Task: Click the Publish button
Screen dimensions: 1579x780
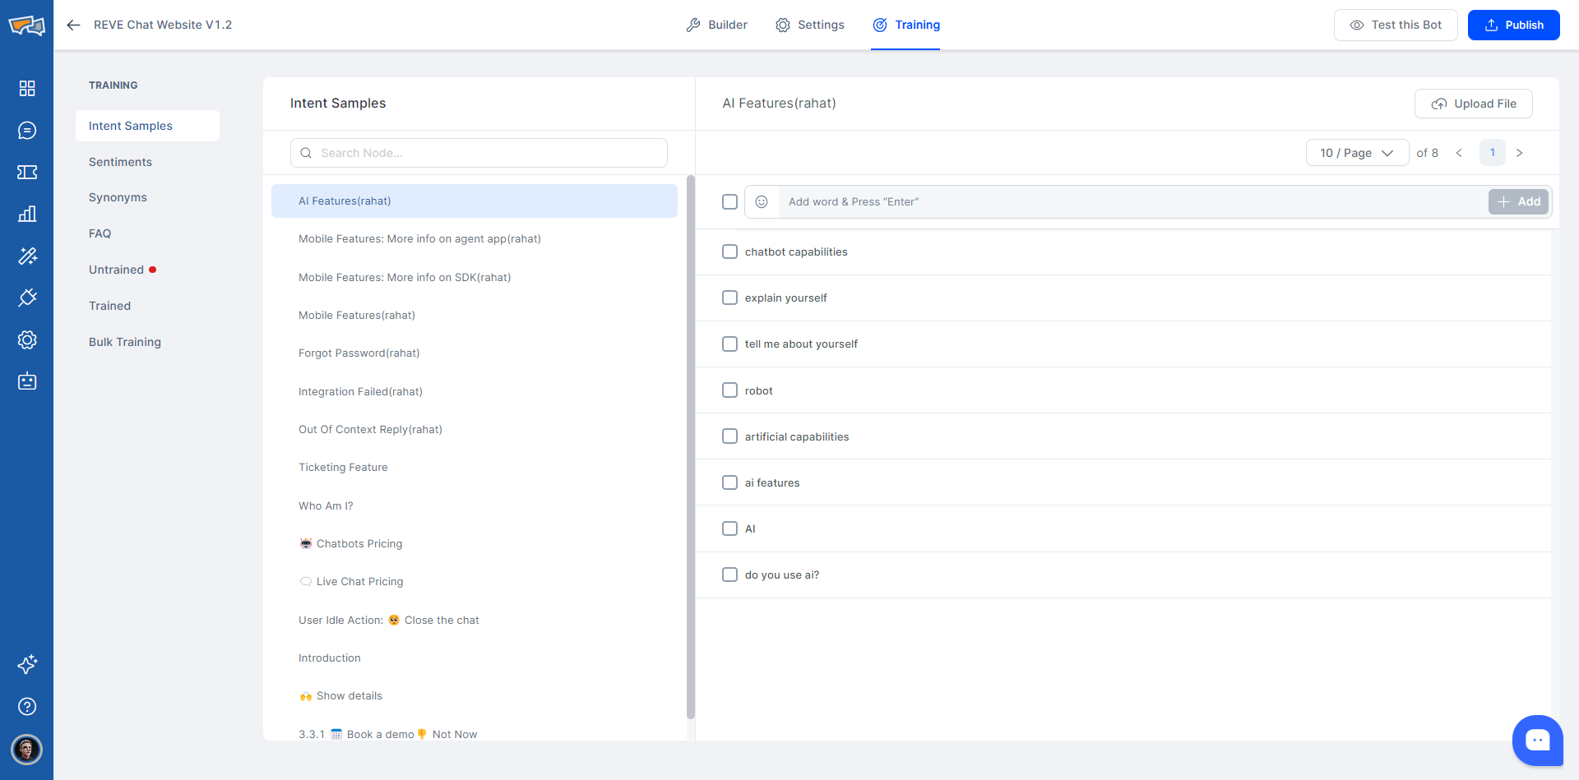Action: 1514,25
